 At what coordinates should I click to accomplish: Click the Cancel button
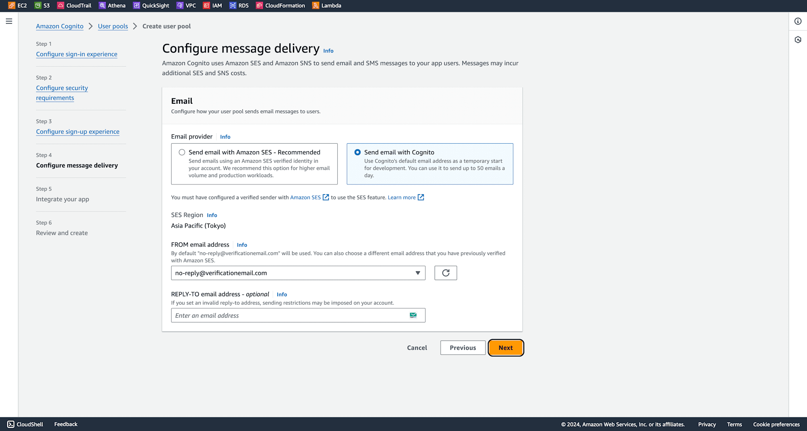coord(417,348)
